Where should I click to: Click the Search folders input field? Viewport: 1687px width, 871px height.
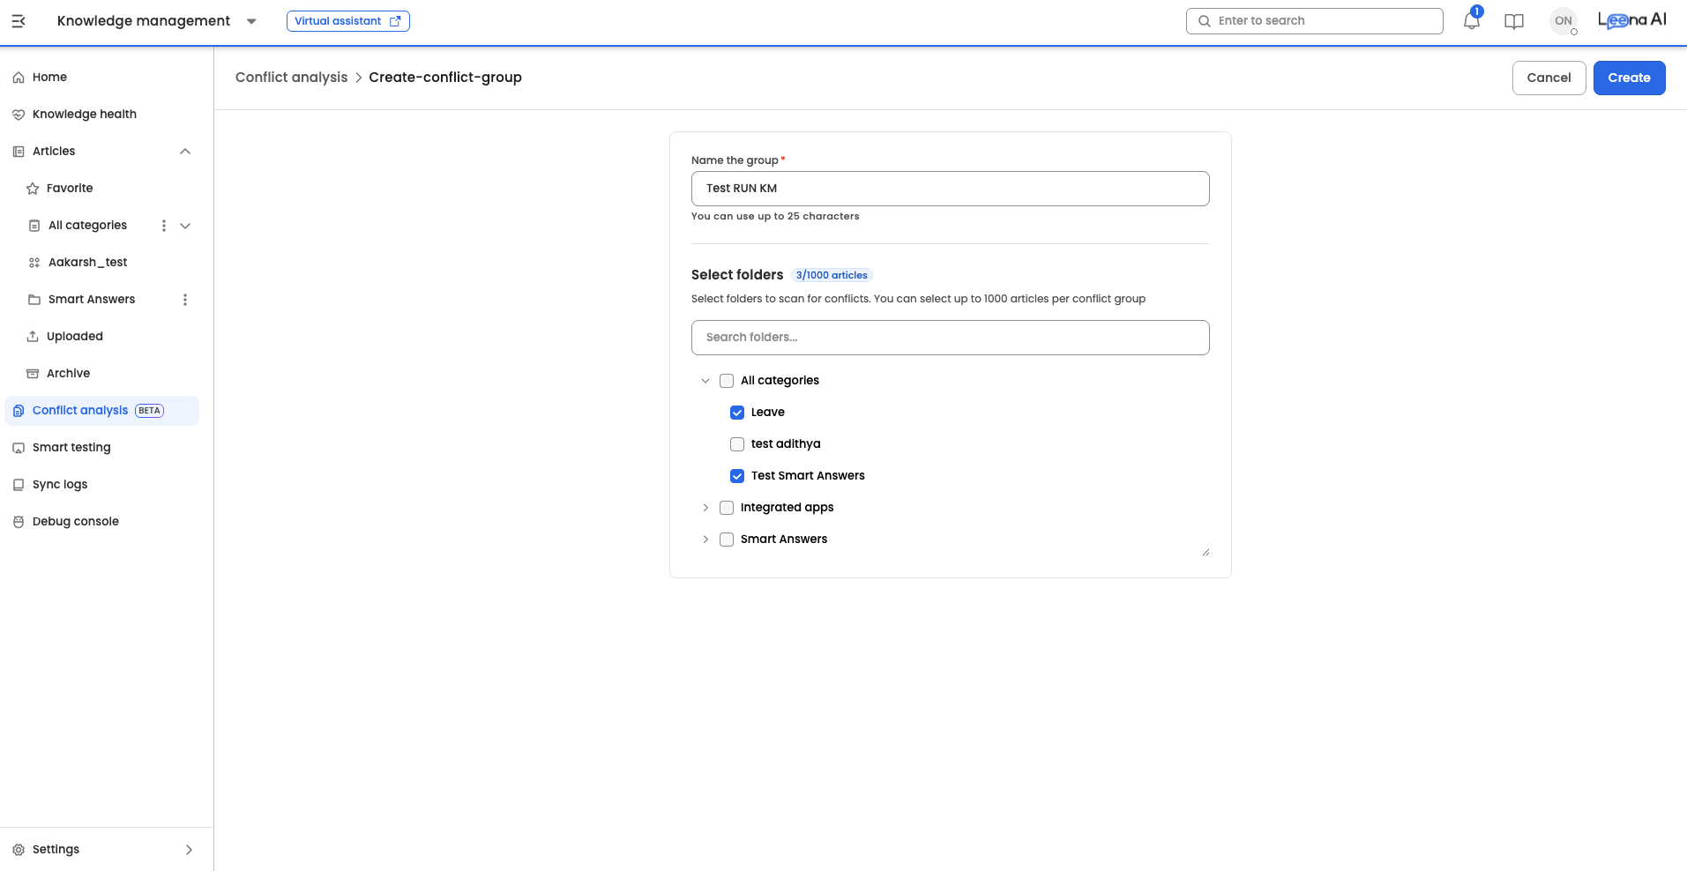point(950,338)
